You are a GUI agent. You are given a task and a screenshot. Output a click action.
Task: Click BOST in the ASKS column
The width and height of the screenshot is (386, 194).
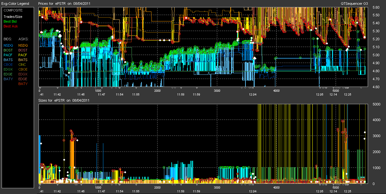point(23,50)
